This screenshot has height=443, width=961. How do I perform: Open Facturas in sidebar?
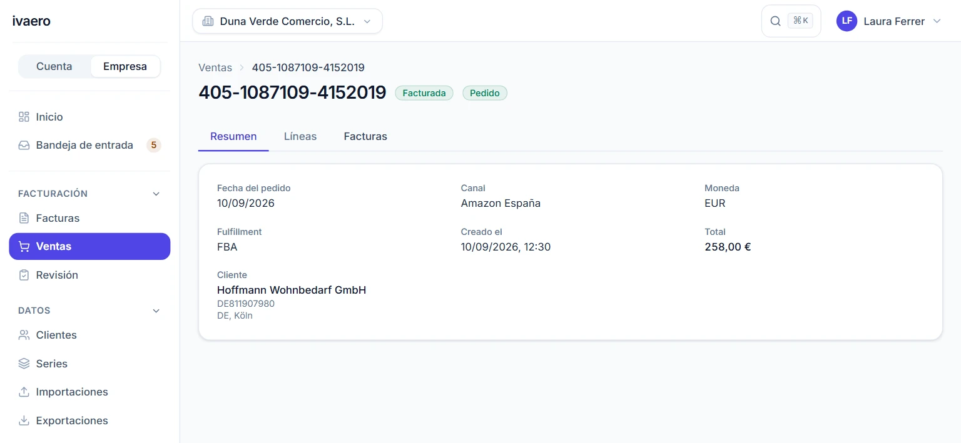click(x=89, y=218)
